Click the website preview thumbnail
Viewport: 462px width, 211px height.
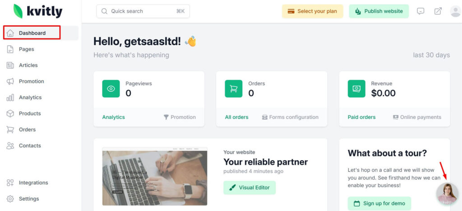click(x=155, y=176)
